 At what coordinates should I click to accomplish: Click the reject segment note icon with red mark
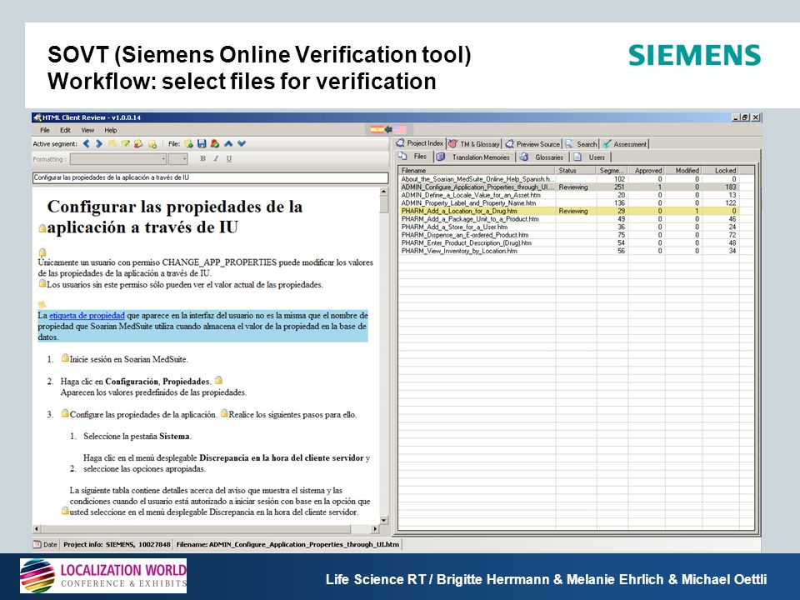pyautogui.click(x=138, y=144)
